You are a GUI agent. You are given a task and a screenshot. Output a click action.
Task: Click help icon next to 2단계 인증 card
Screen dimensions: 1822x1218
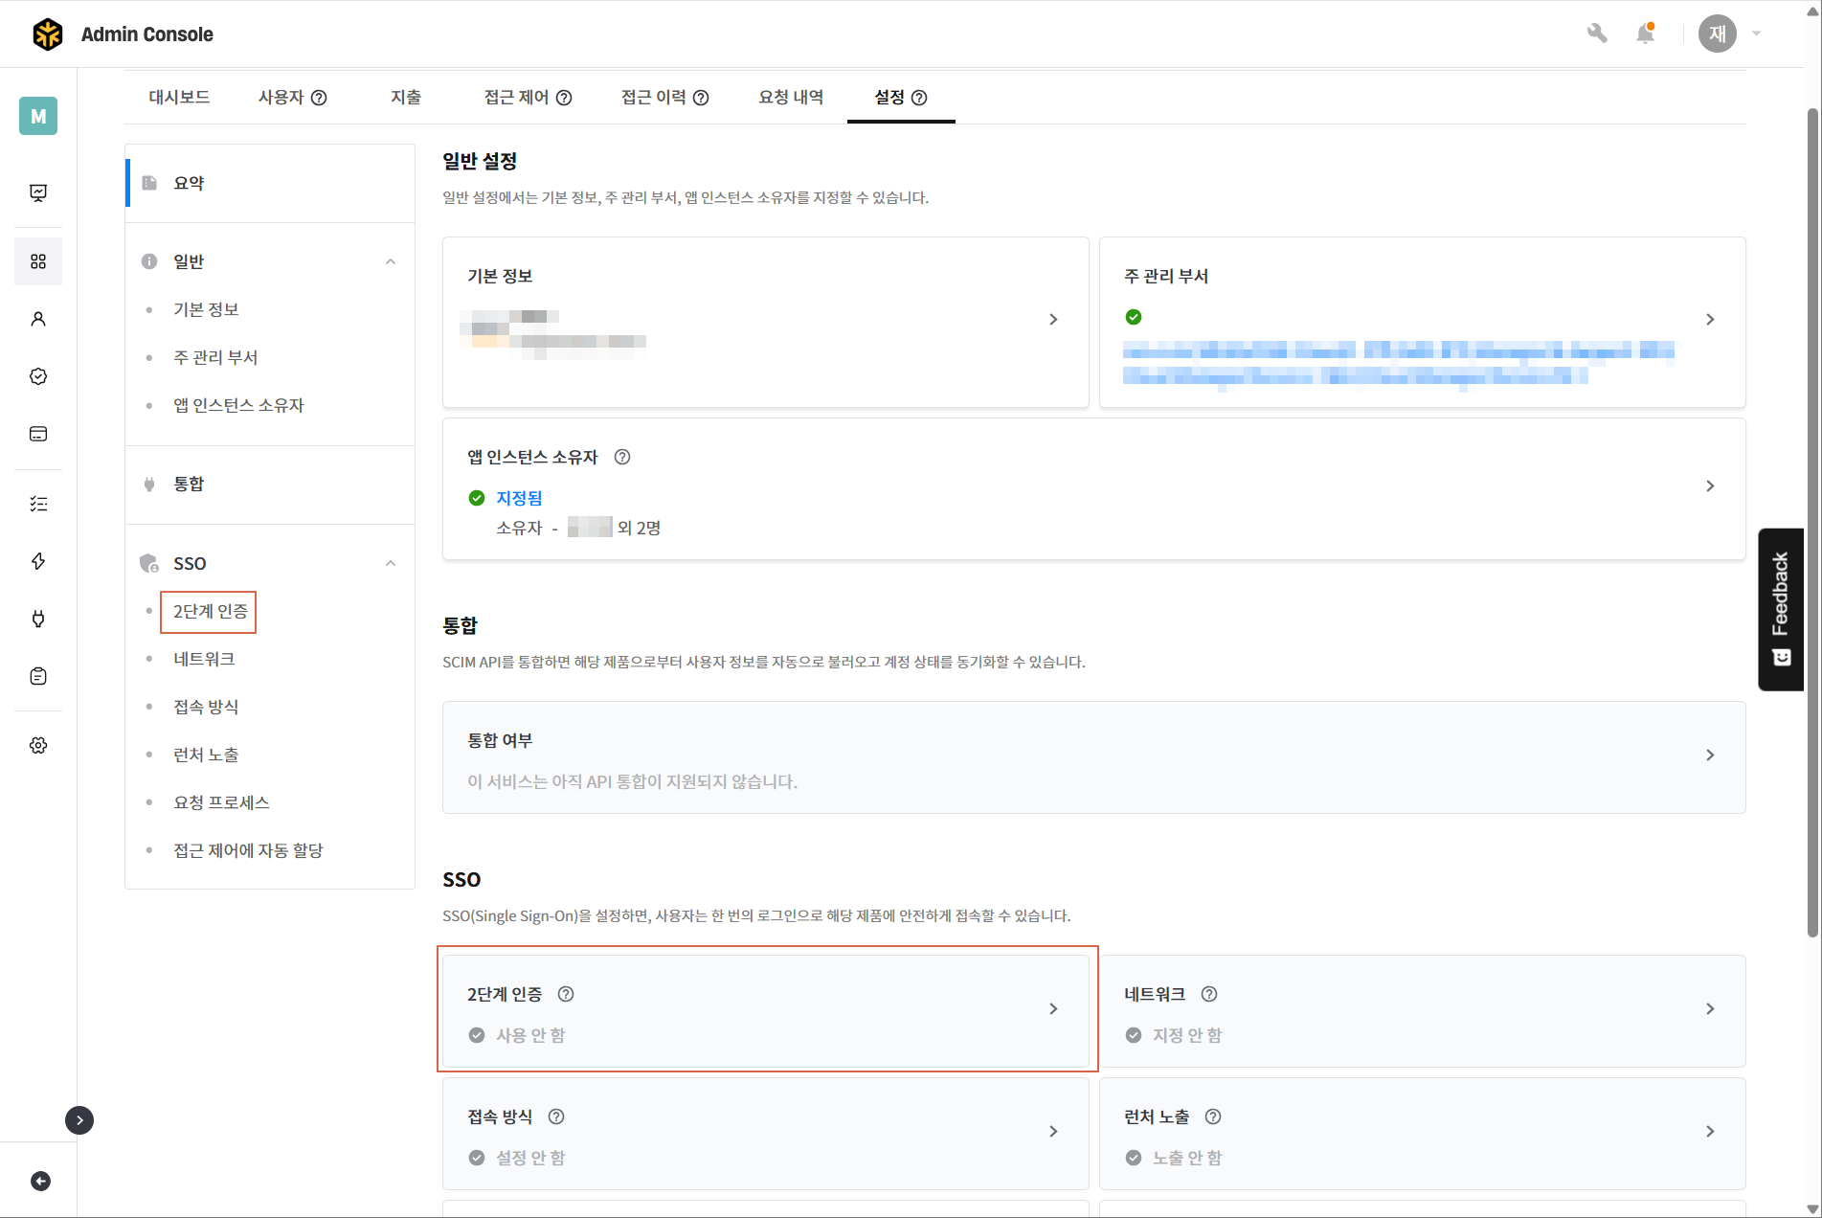click(566, 994)
